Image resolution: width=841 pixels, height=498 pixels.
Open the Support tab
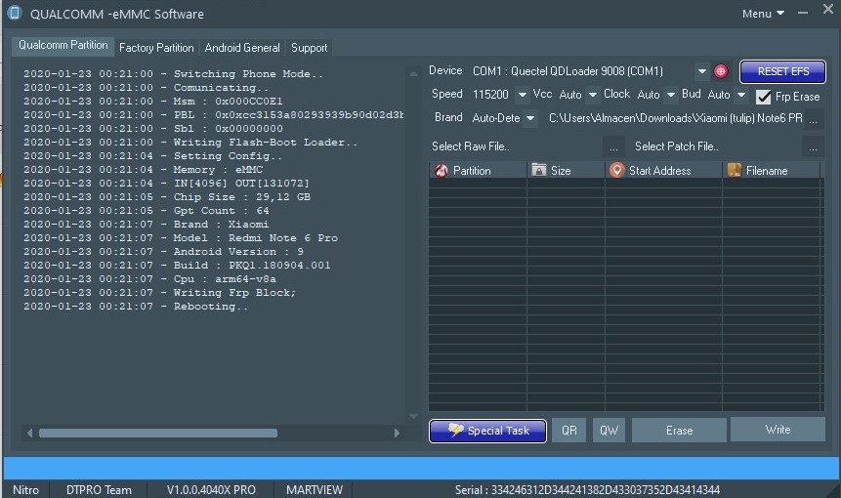coord(309,48)
